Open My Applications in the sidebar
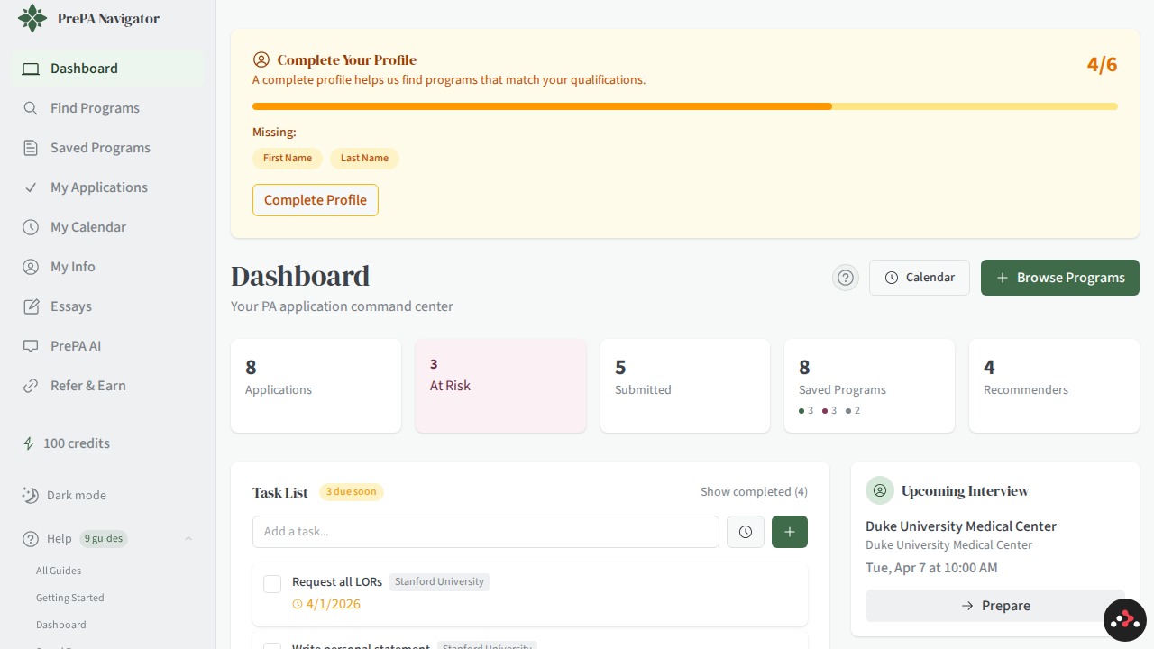The width and height of the screenshot is (1154, 649). (107, 187)
